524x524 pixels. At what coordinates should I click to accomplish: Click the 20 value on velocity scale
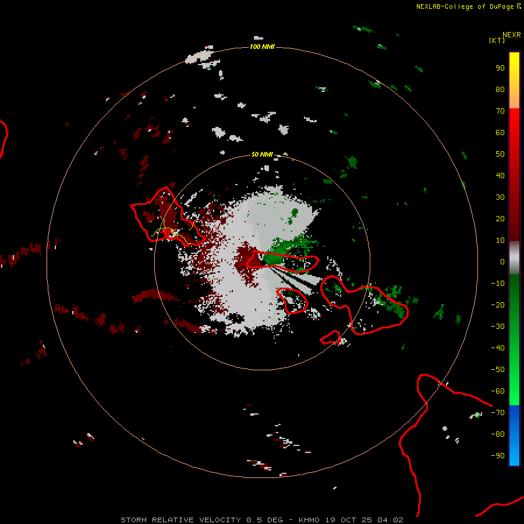point(500,219)
